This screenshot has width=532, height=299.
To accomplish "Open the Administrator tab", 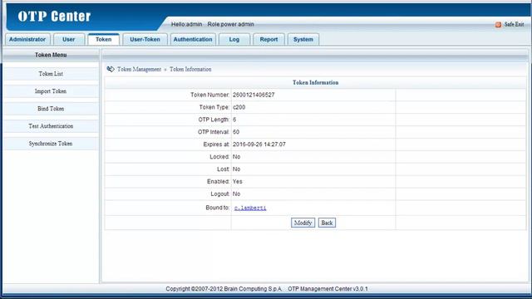I will [27, 39].
